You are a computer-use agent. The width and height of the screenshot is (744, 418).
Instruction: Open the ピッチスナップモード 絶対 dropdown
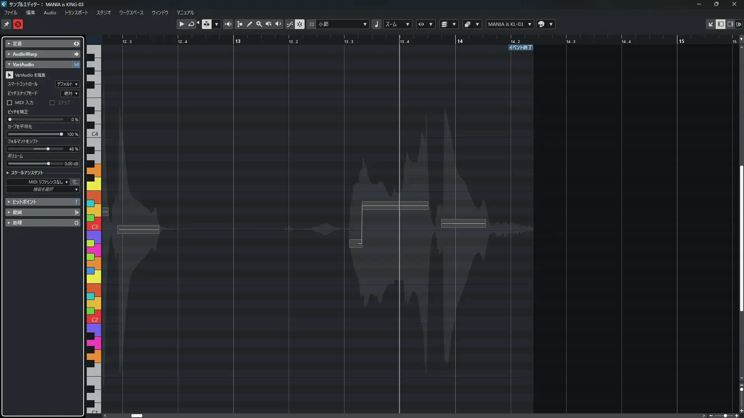tap(70, 93)
